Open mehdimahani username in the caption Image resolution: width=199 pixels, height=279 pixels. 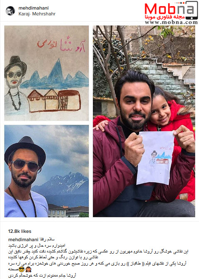[23, 239]
